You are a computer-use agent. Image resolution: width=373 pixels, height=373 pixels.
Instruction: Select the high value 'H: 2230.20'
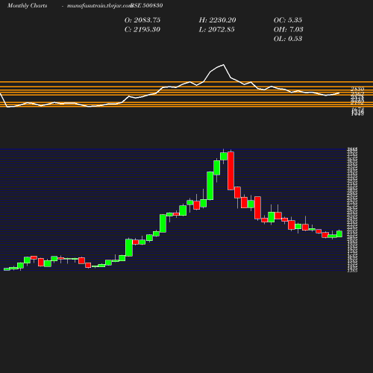pos(217,20)
